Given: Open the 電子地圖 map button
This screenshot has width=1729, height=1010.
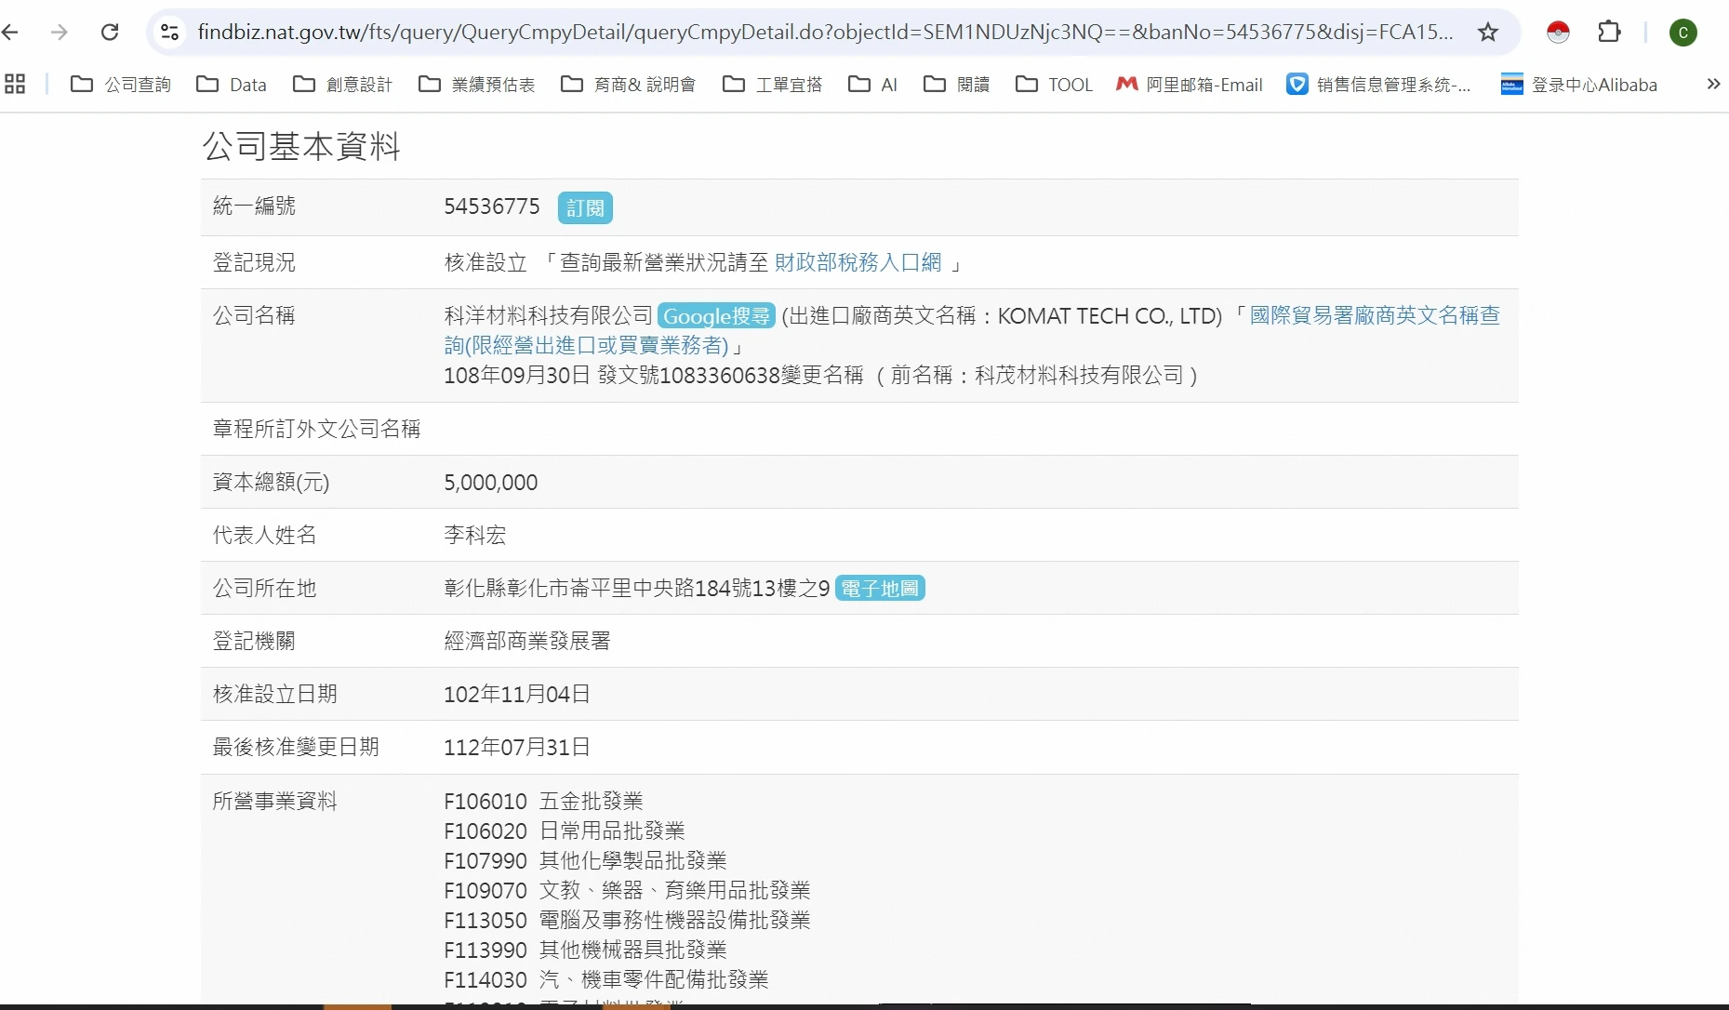Looking at the screenshot, I should point(880,589).
